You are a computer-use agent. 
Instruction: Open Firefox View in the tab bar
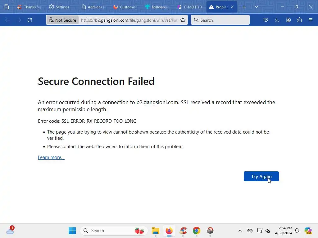point(6,7)
